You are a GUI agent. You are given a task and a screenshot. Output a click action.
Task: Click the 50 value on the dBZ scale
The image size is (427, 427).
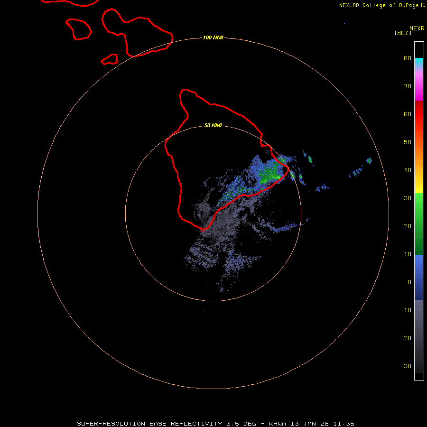[x=408, y=142]
